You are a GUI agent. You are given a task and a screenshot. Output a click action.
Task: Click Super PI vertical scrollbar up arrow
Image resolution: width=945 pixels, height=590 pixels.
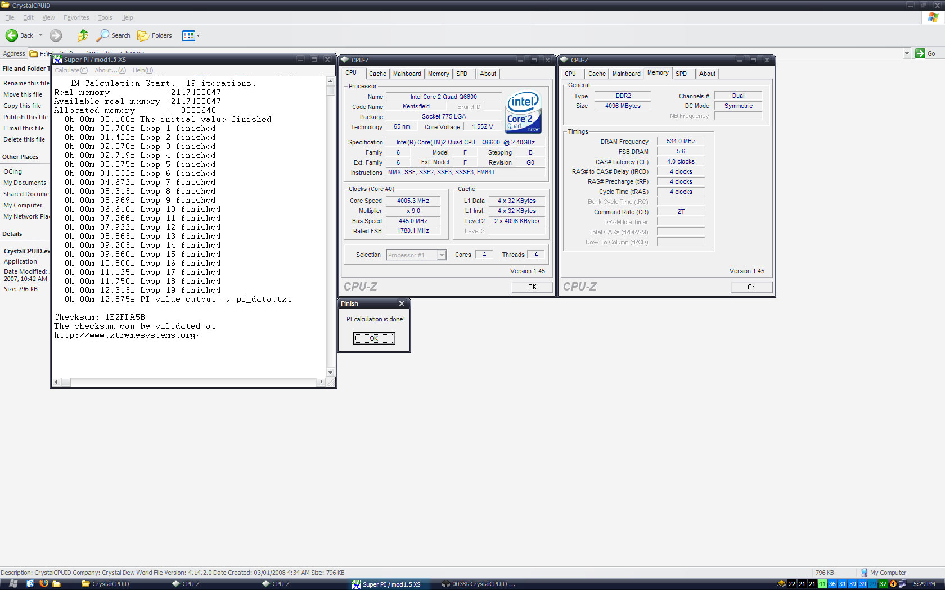point(331,81)
